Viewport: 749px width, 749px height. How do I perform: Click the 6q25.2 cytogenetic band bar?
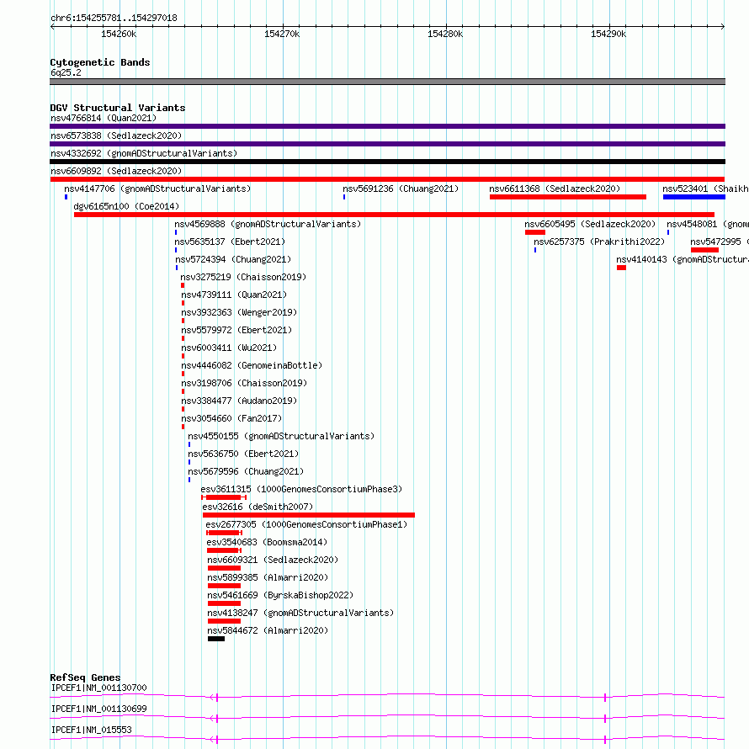click(x=387, y=82)
